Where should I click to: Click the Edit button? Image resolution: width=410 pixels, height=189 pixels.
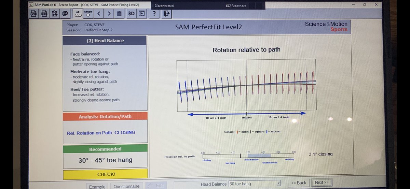click(x=156, y=186)
